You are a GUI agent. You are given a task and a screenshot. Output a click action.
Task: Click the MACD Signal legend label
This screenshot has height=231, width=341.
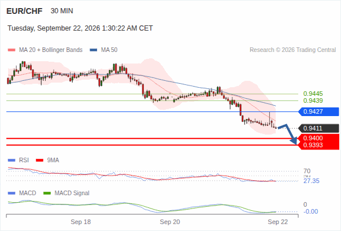click(72, 193)
